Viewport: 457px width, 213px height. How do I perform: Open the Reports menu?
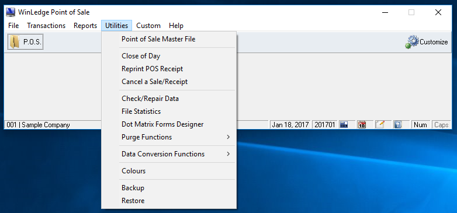[x=85, y=26]
